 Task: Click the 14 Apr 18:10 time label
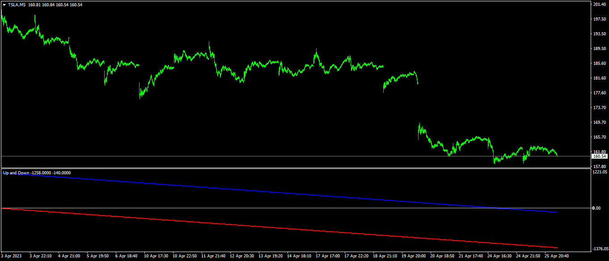[x=300, y=256]
